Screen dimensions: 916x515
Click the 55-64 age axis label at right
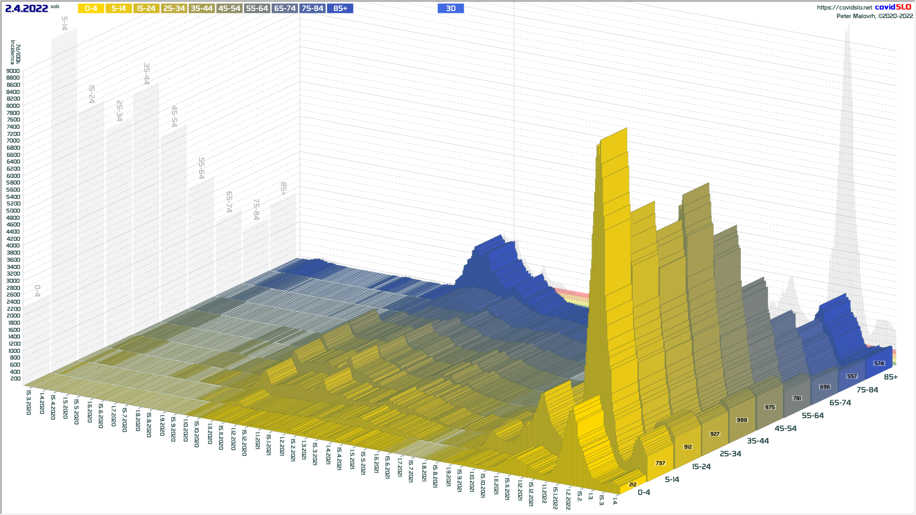point(812,416)
